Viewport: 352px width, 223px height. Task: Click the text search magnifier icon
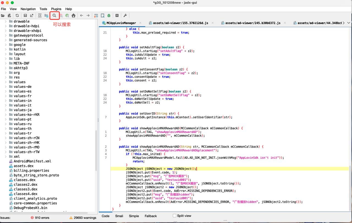point(54,16)
